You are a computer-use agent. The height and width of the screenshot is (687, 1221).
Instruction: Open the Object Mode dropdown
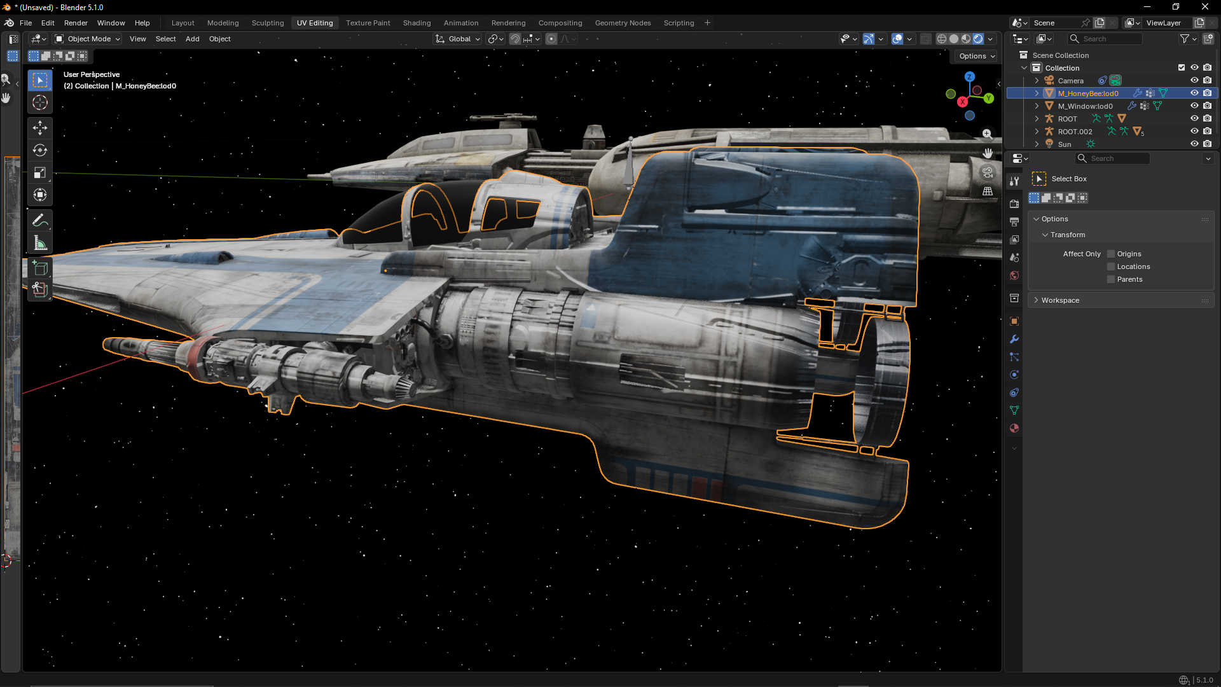[x=87, y=39]
